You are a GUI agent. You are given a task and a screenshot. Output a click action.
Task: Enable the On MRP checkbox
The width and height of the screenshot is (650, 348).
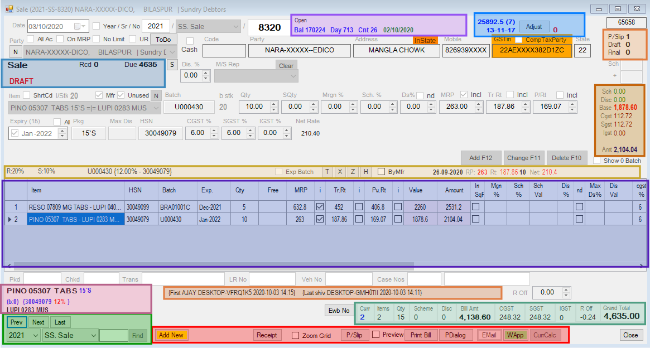61,39
